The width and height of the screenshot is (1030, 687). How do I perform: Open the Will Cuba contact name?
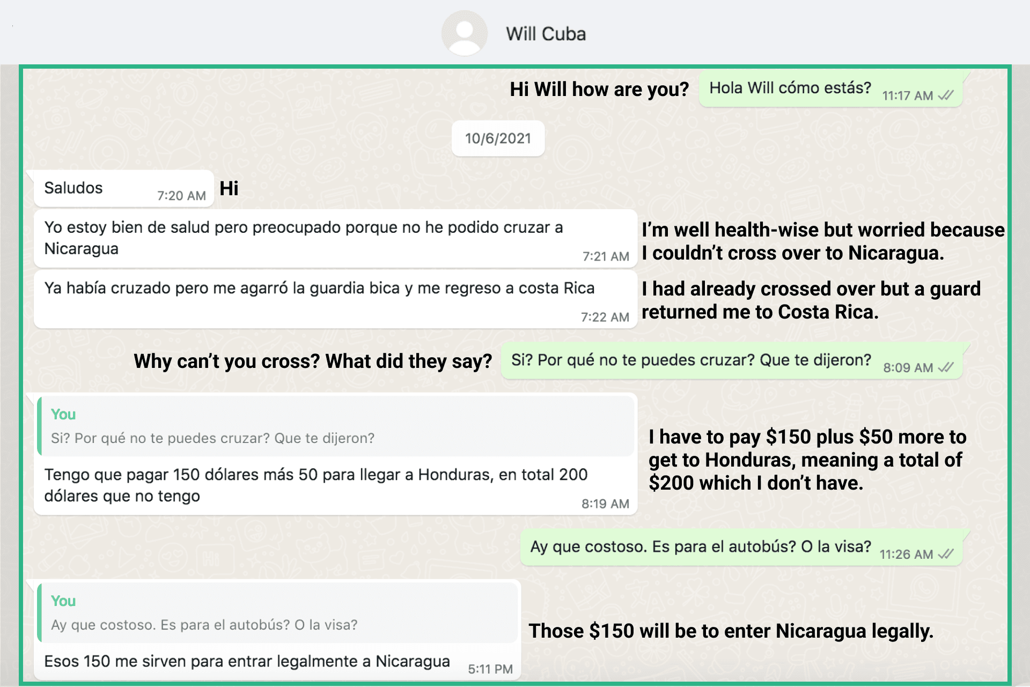click(546, 34)
